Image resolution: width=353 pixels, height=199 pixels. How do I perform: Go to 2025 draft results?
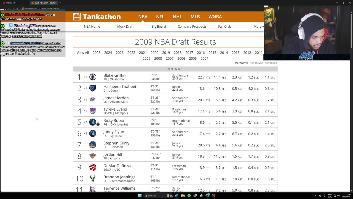(x=97, y=53)
